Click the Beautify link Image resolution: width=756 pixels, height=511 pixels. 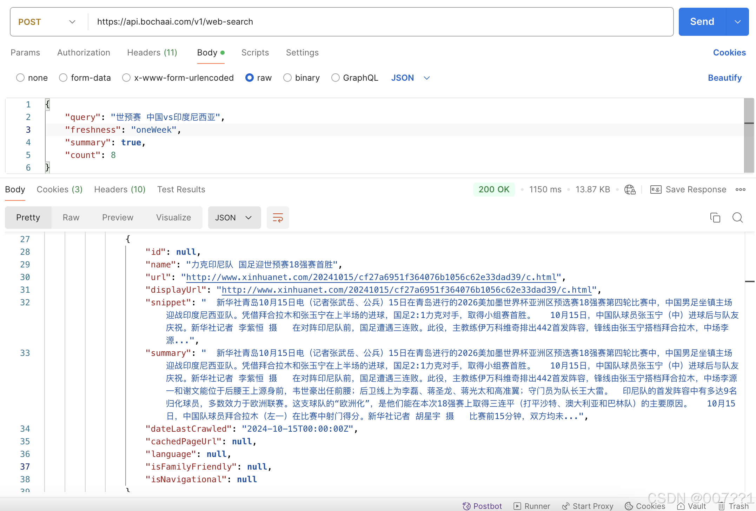(724, 78)
